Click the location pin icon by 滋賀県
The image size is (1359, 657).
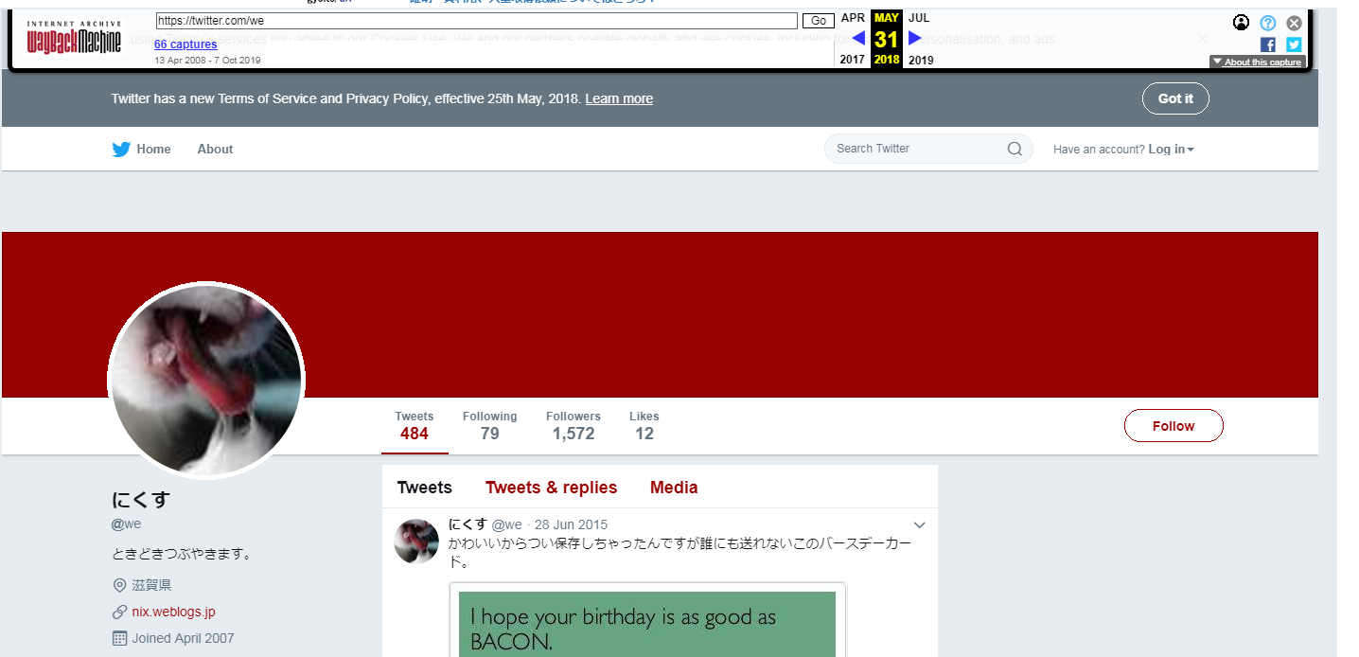[x=119, y=585]
